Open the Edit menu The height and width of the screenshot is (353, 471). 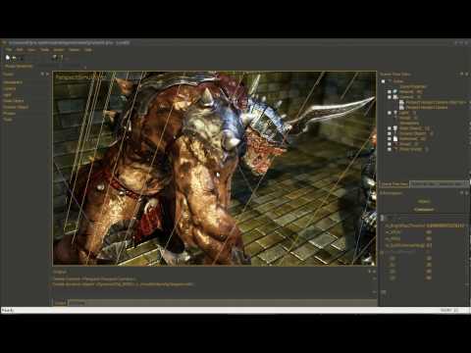20,50
